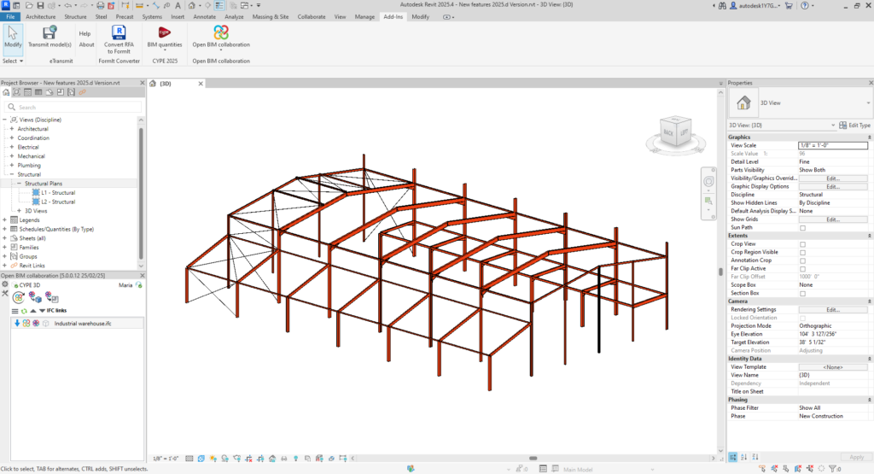Click the Home view icon in the 3D tab
The image size is (874, 474).
point(152,83)
